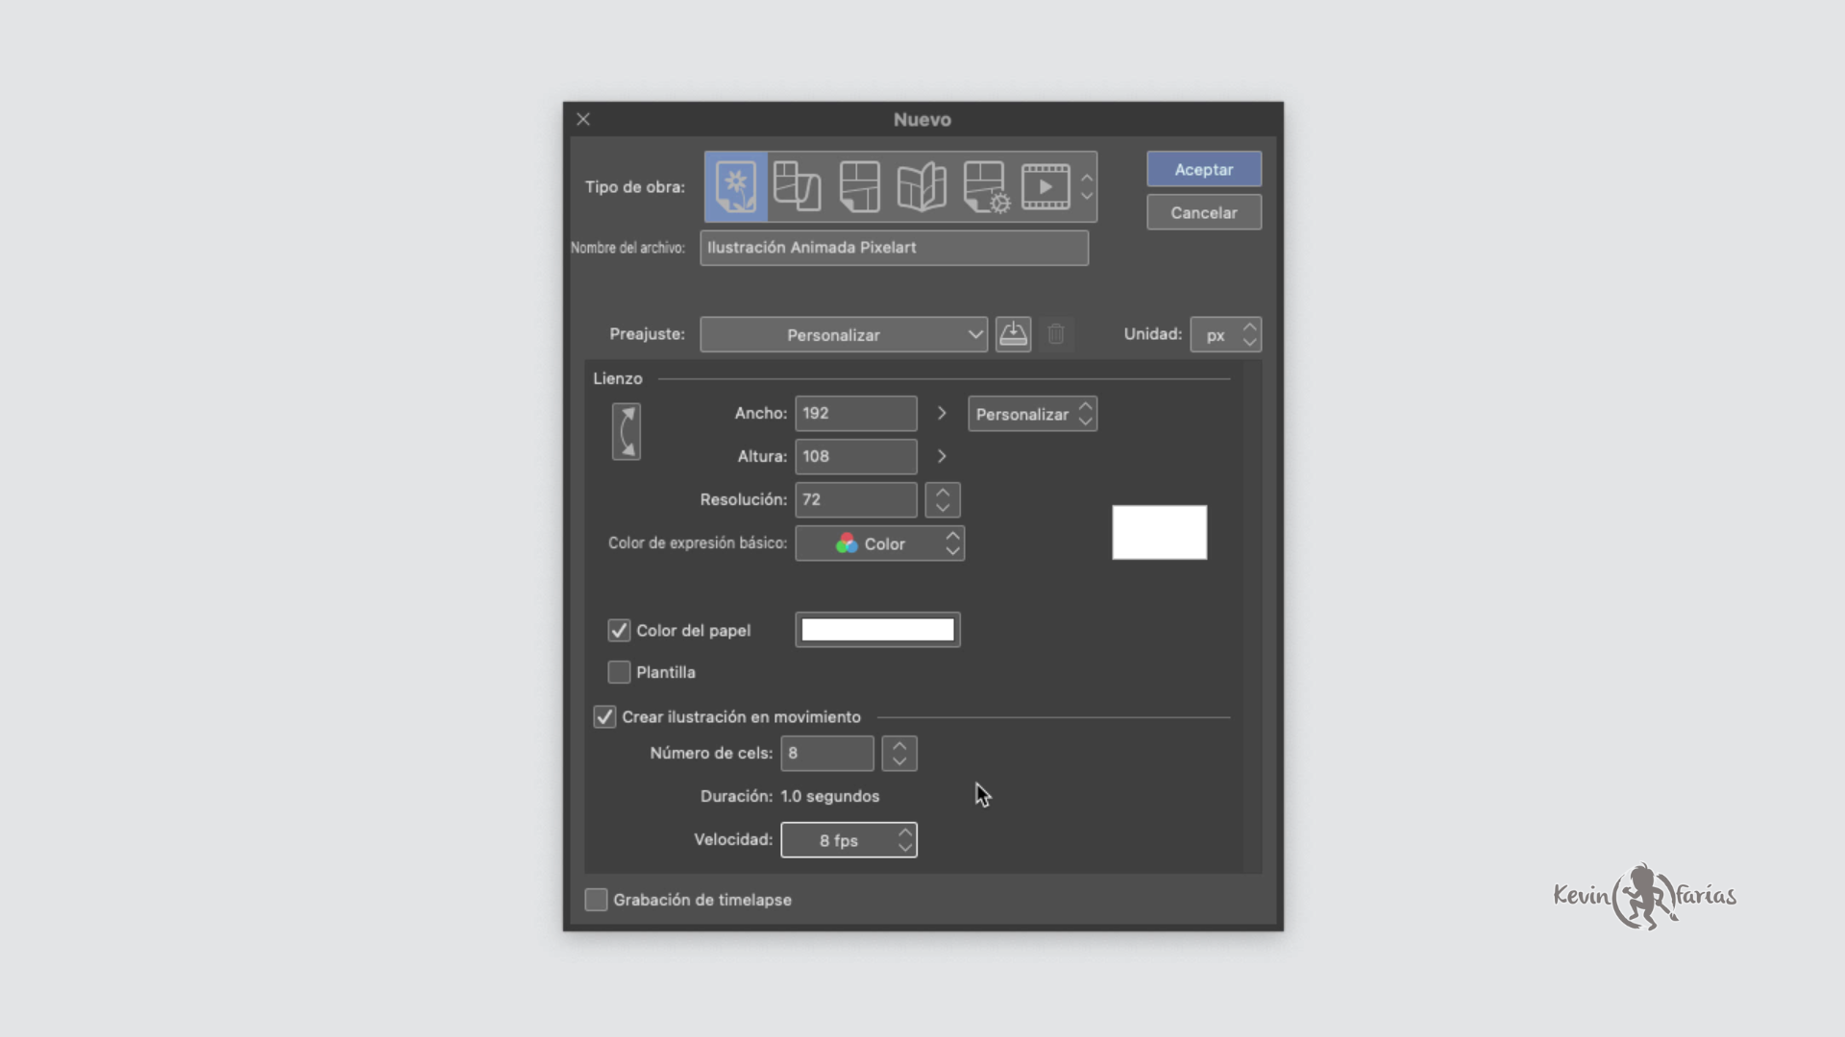Open the Velocidad 8 fps dropdown
The width and height of the screenshot is (1845, 1037).
[849, 840]
